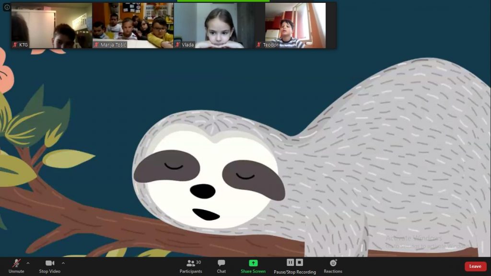Open the Chat panel
Screen dimensions: 491x276
coord(221,263)
